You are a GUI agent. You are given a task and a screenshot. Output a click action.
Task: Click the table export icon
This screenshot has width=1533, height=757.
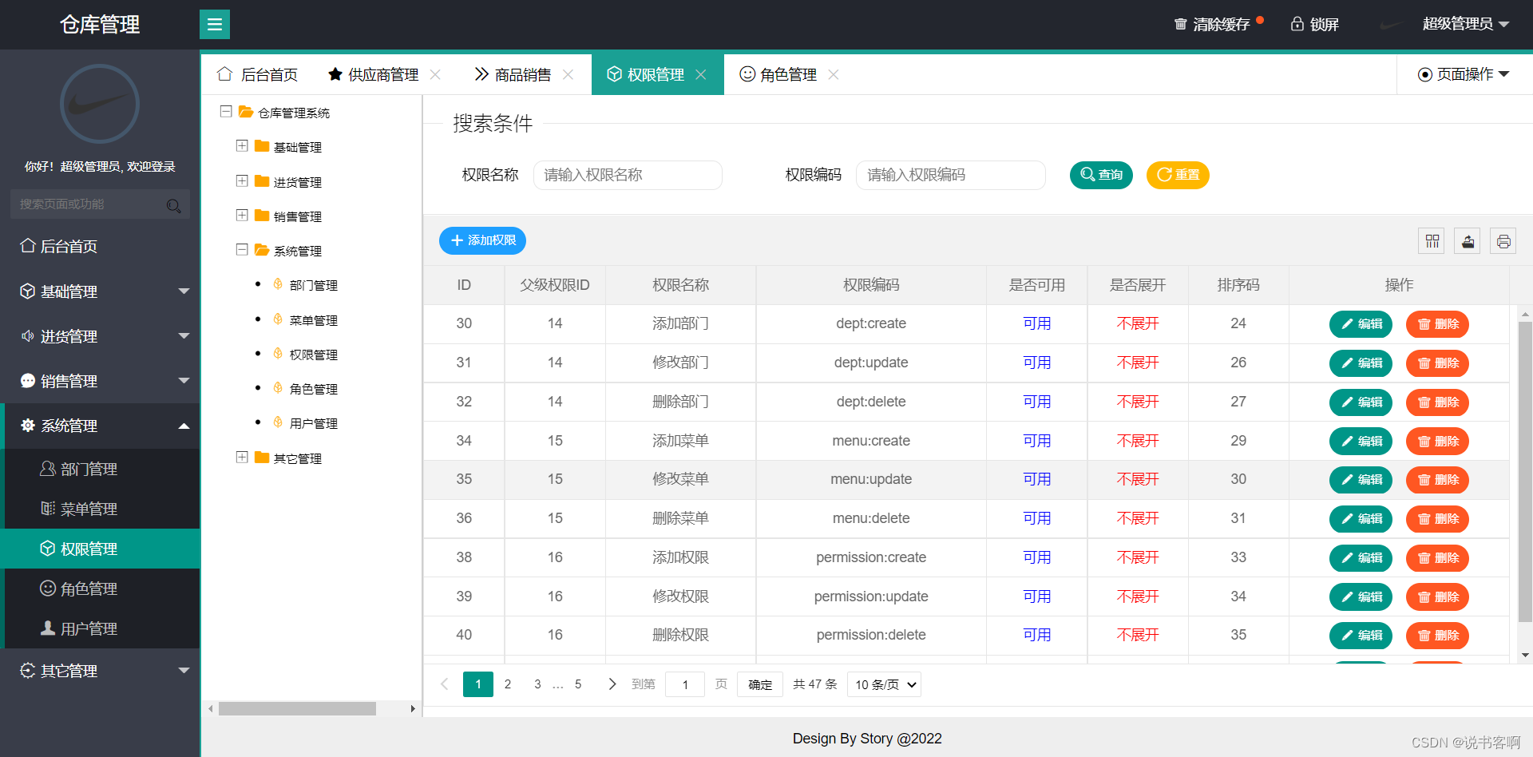[1468, 241]
